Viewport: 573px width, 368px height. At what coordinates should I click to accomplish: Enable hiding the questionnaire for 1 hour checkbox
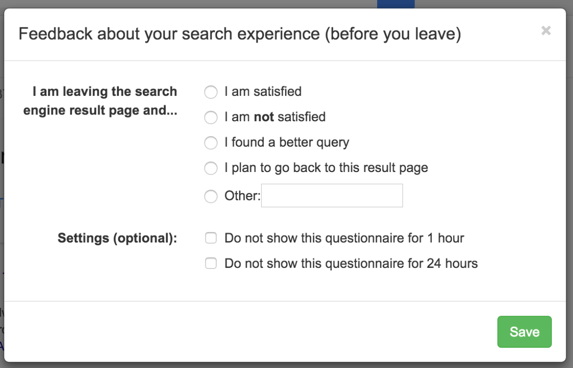click(211, 238)
